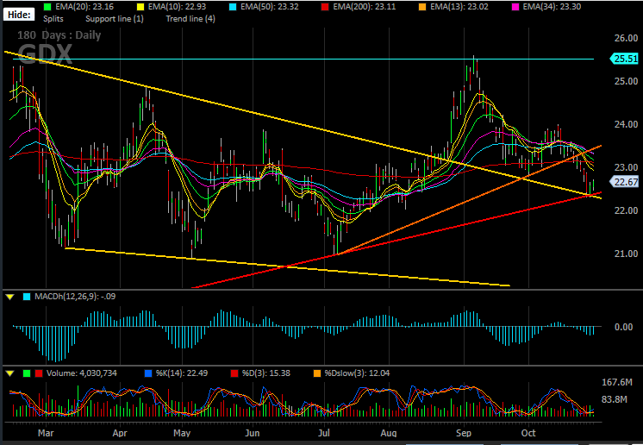
Task: Click the 22.00 price axis label
Action: pos(626,210)
